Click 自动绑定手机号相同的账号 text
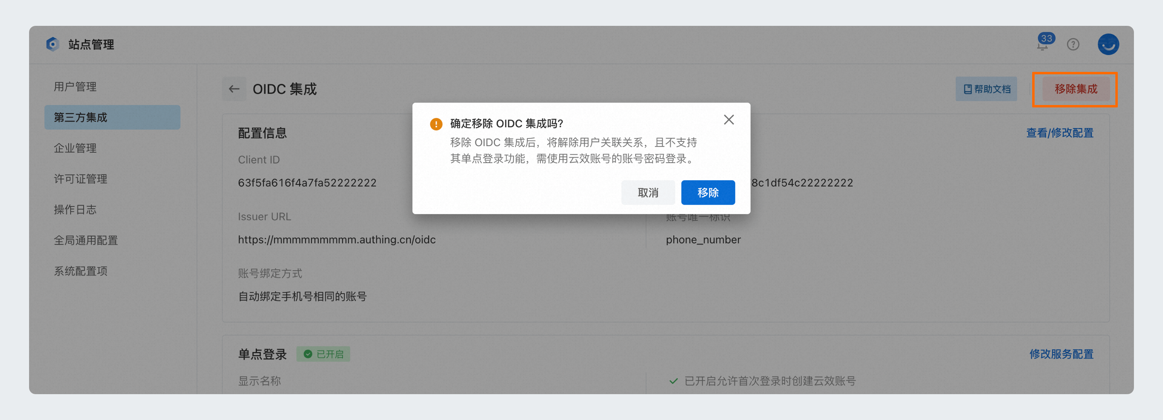Screen dimensions: 1163x420 (x=302, y=297)
